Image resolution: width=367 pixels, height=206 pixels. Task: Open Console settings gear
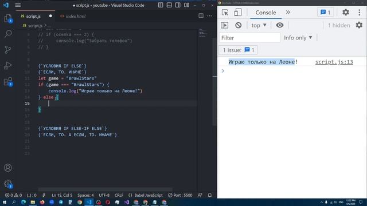tap(359, 25)
